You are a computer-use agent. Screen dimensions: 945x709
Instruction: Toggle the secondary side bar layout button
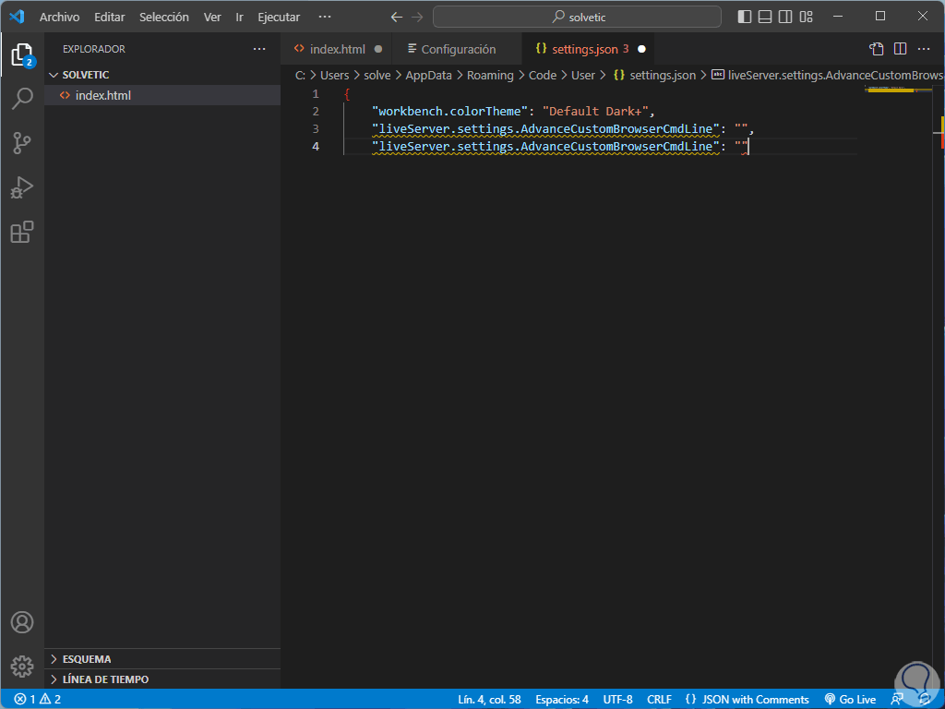(x=785, y=17)
